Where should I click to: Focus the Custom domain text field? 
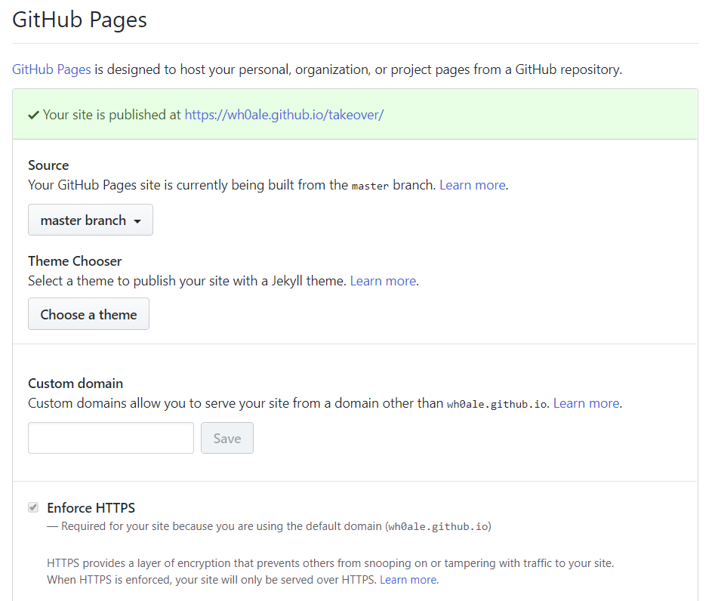point(111,439)
